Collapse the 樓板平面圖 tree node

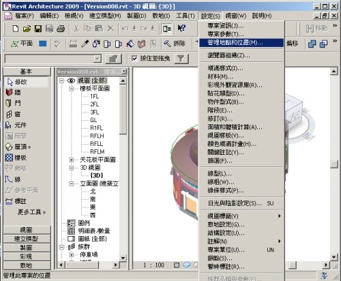pyautogui.click(x=71, y=89)
